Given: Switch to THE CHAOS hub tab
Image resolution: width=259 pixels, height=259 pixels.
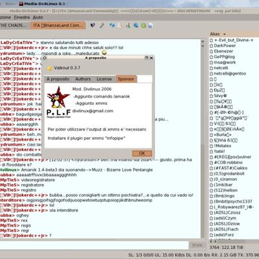Looking at the screenshot, I should pyautogui.click(x=14, y=25).
